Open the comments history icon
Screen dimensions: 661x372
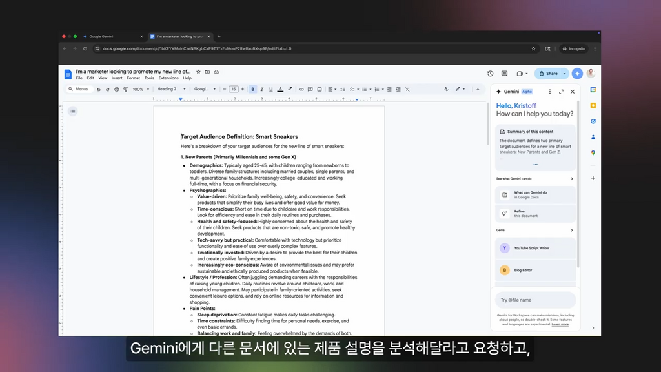504,74
